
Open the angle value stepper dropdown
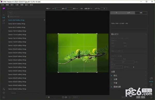coord(106,9)
